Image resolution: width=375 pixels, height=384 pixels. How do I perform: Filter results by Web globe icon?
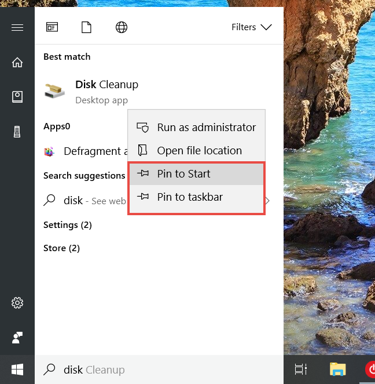122,27
